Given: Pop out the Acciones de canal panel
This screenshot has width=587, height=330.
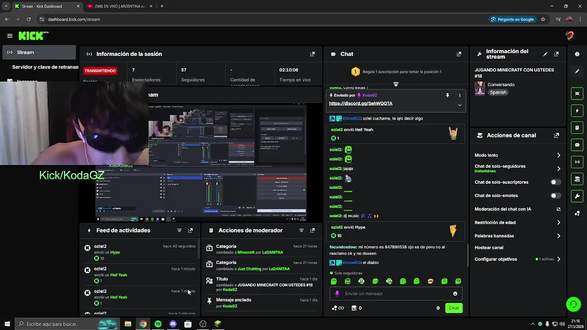Looking at the screenshot, I should [556, 136].
